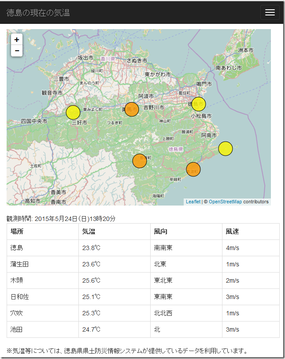Click the 東南東 wind direction cell
The height and width of the screenshot is (359, 285).
(x=186, y=297)
